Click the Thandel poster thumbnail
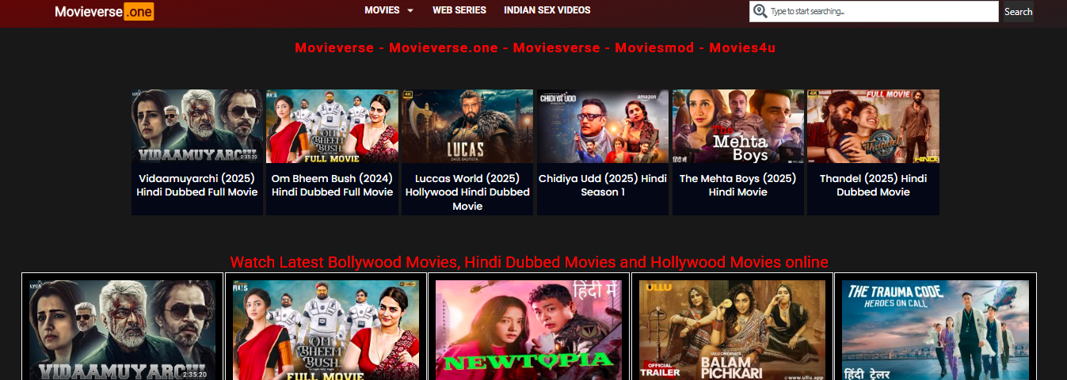The height and width of the screenshot is (380, 1067). (x=873, y=127)
